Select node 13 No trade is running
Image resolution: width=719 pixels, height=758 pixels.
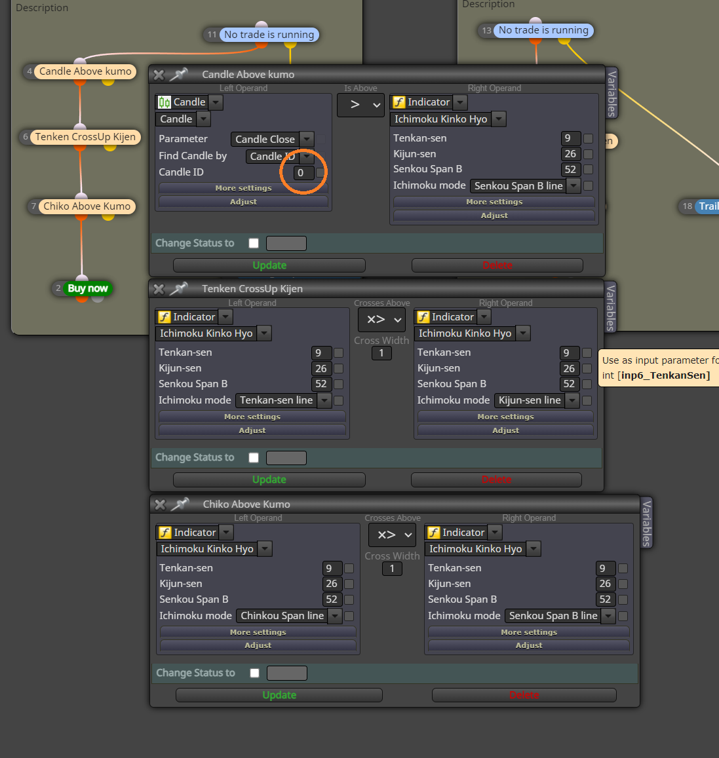click(x=543, y=30)
